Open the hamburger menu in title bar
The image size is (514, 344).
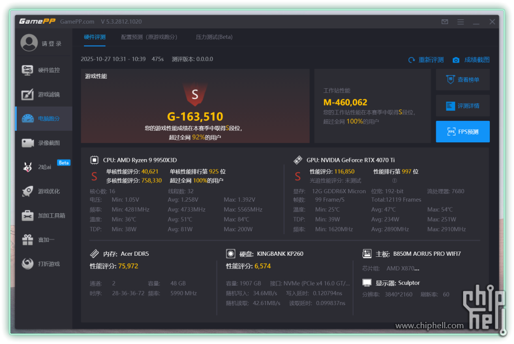461,22
